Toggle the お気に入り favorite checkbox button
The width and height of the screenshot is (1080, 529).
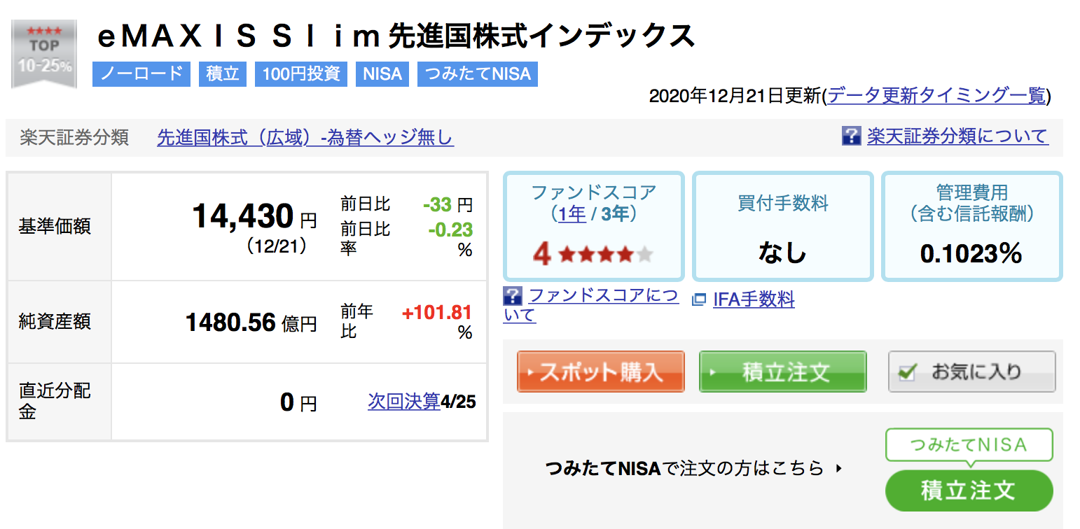point(971,372)
